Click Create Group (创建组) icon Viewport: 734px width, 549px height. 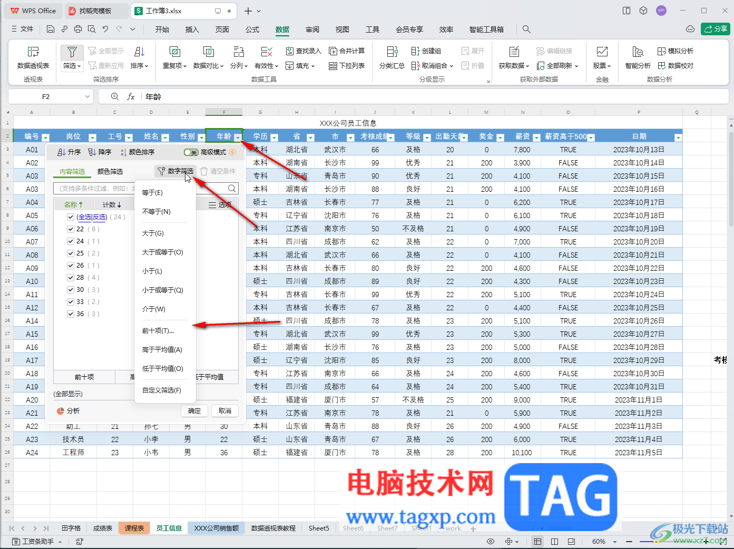(x=415, y=51)
